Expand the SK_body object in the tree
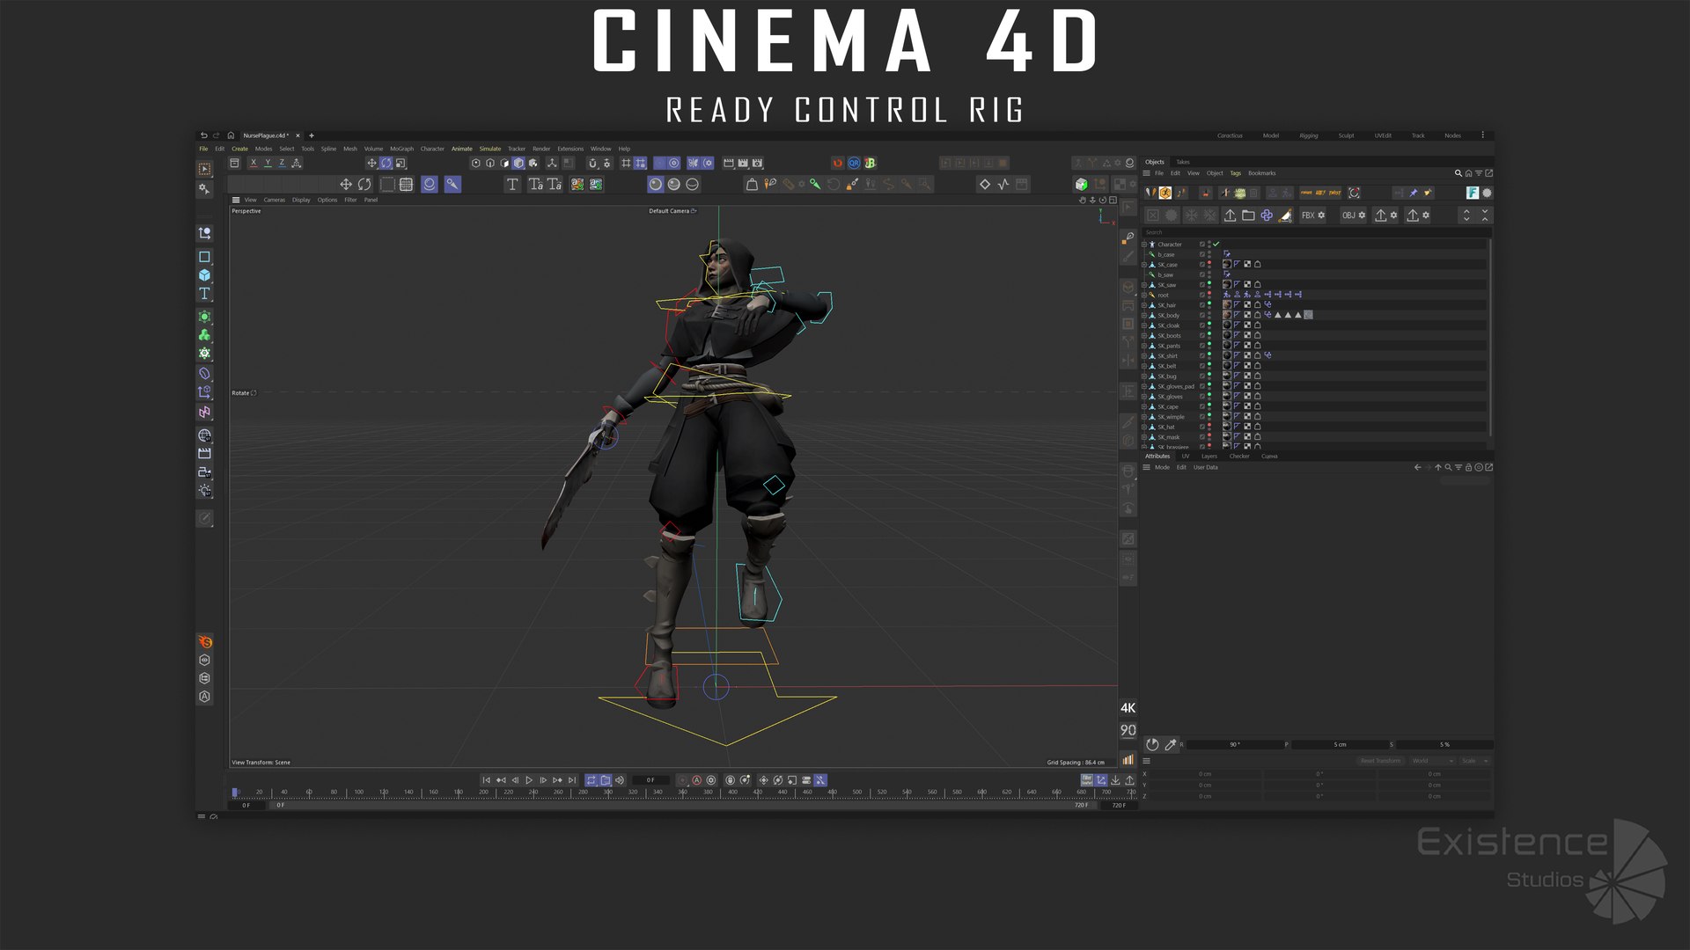The width and height of the screenshot is (1690, 950). pos(1144,316)
